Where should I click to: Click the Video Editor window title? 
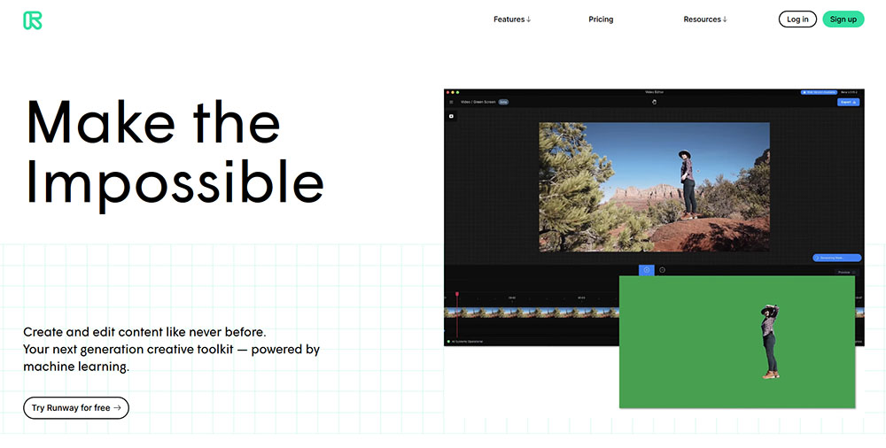click(655, 92)
